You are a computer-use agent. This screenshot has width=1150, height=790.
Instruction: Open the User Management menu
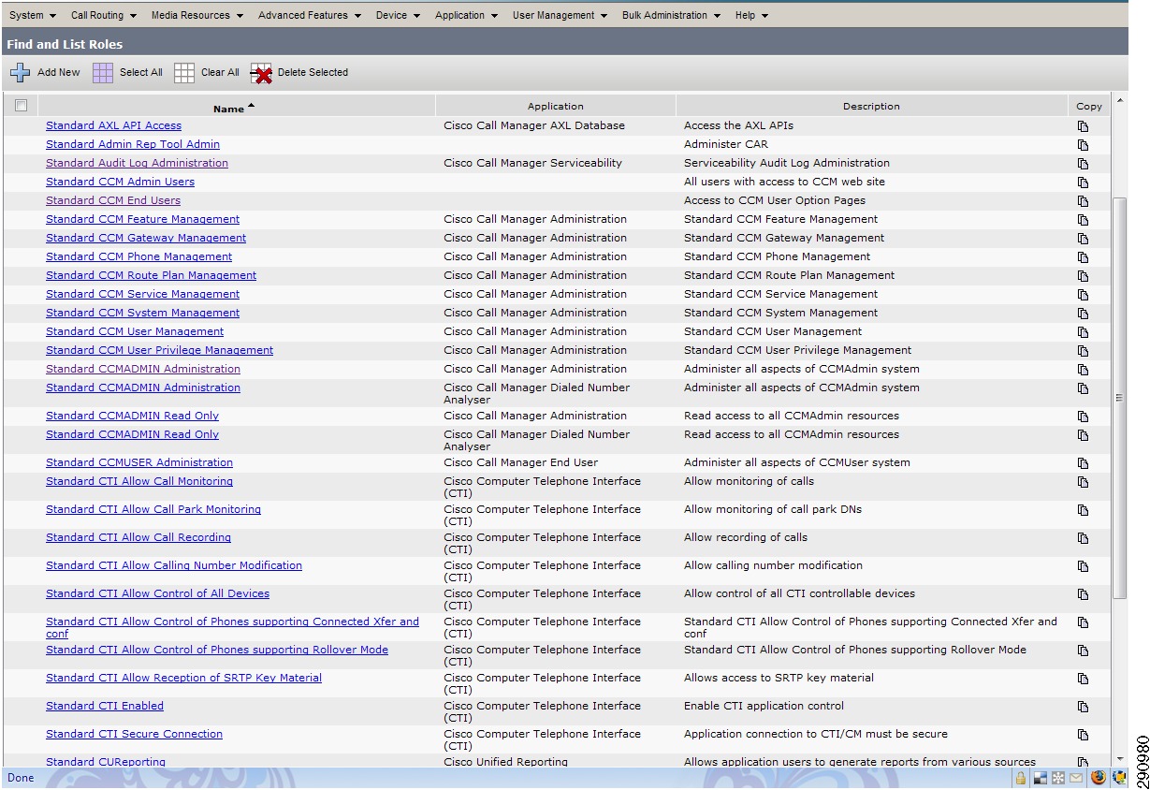(x=560, y=15)
